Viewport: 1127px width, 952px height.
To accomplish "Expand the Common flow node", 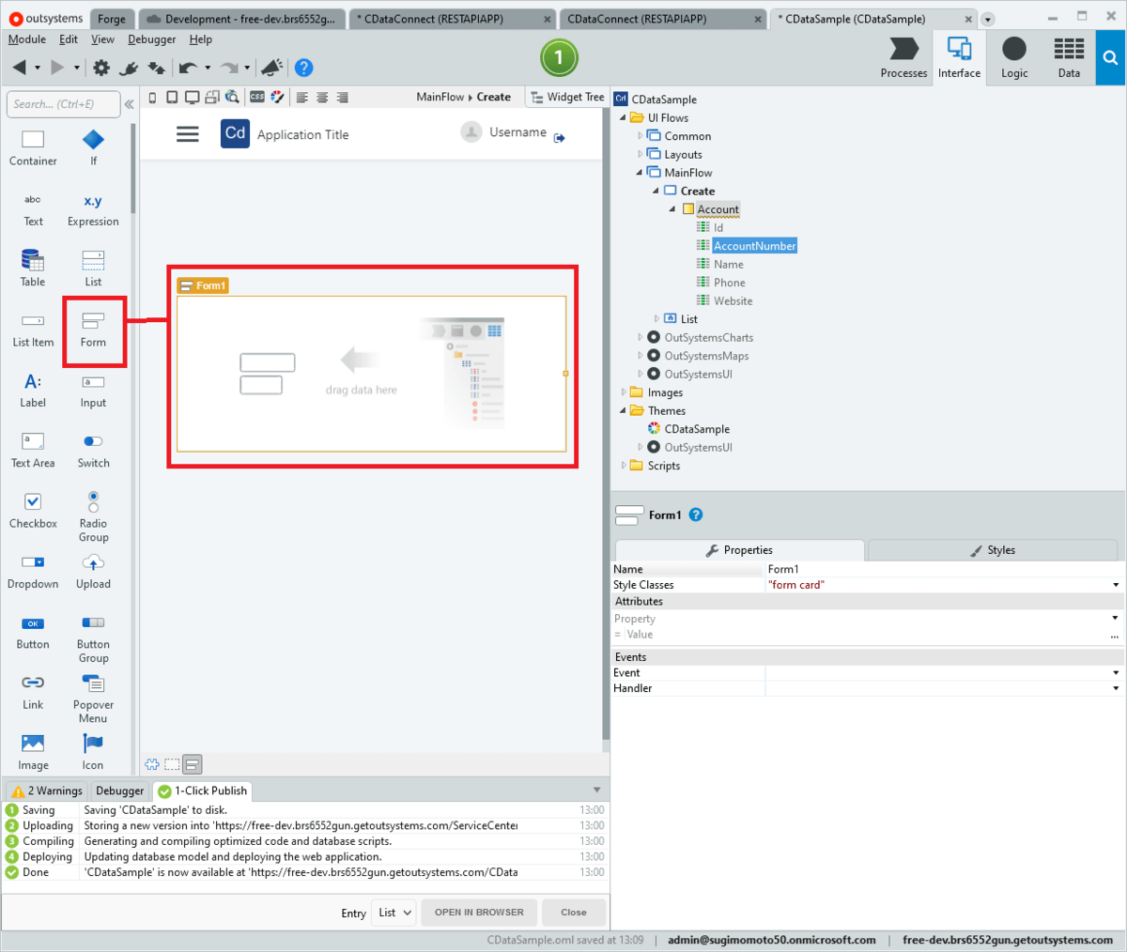I will [641, 136].
